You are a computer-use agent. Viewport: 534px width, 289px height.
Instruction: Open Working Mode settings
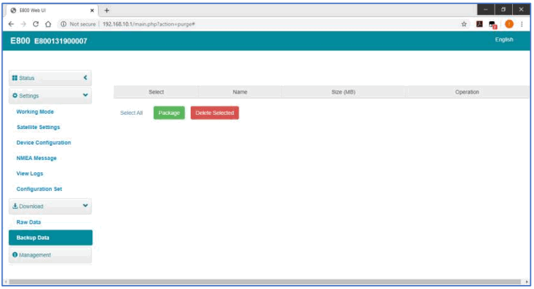coord(35,112)
